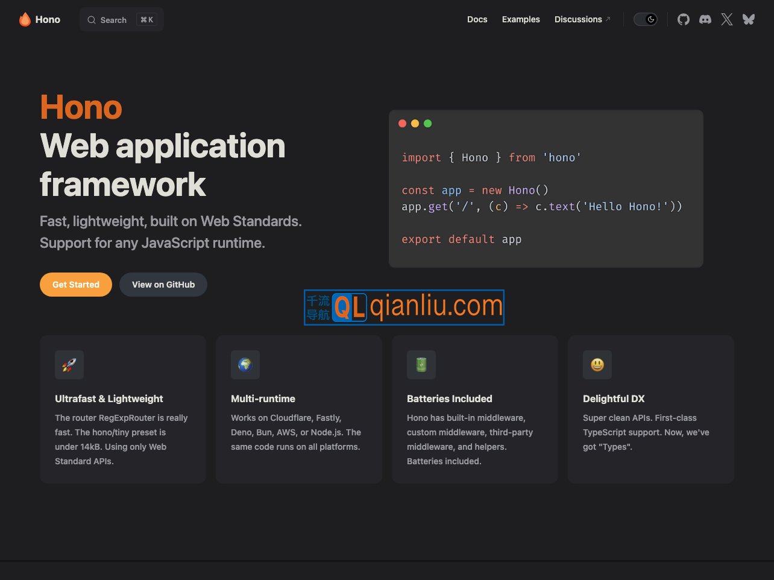Open the Discord icon link
This screenshot has height=580, width=774.
705,19
